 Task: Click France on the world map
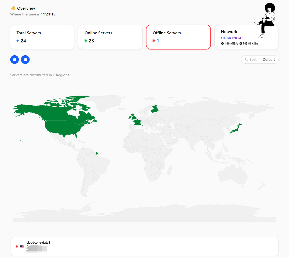(x=137, y=122)
